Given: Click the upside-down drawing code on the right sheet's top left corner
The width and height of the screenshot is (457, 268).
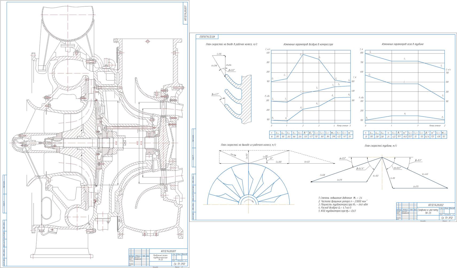Looking at the screenshot, I should [207, 36].
